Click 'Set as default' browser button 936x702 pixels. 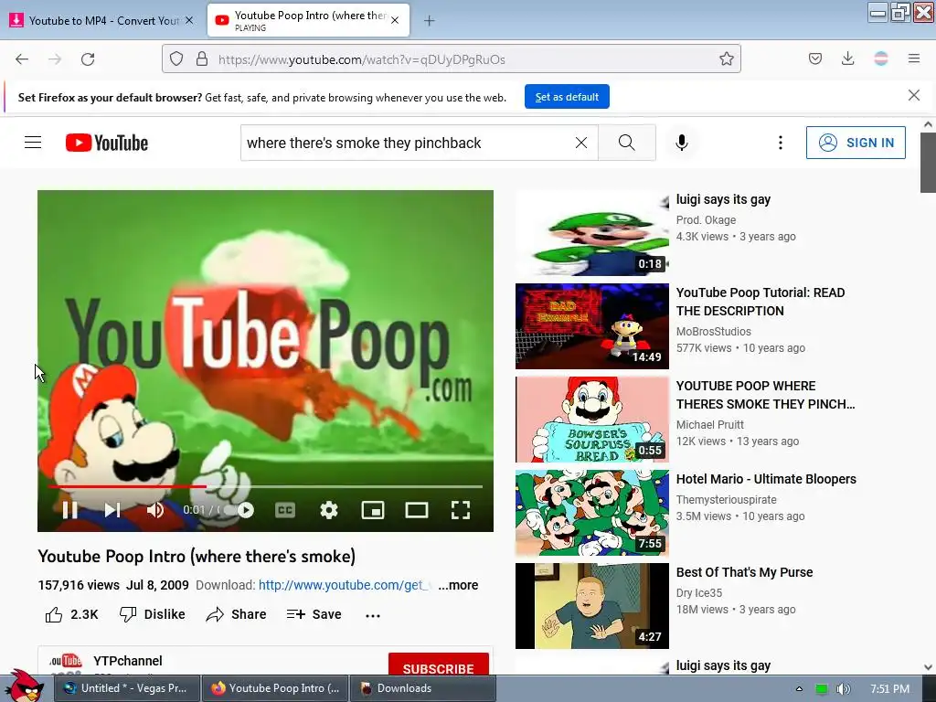pyautogui.click(x=567, y=97)
